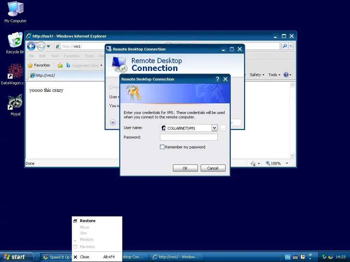The height and width of the screenshot is (262, 350).
Task: Expand Options arrow in Remote Desktop window
Action: (113, 122)
